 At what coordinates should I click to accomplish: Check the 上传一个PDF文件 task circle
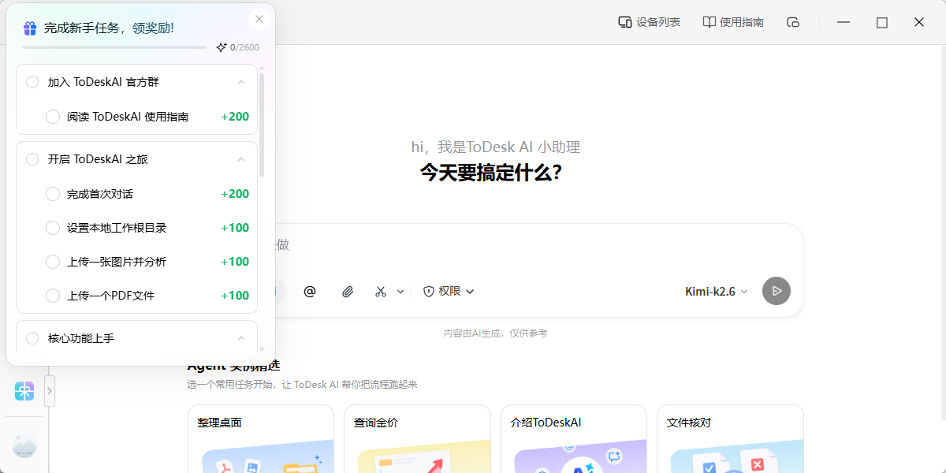click(53, 296)
